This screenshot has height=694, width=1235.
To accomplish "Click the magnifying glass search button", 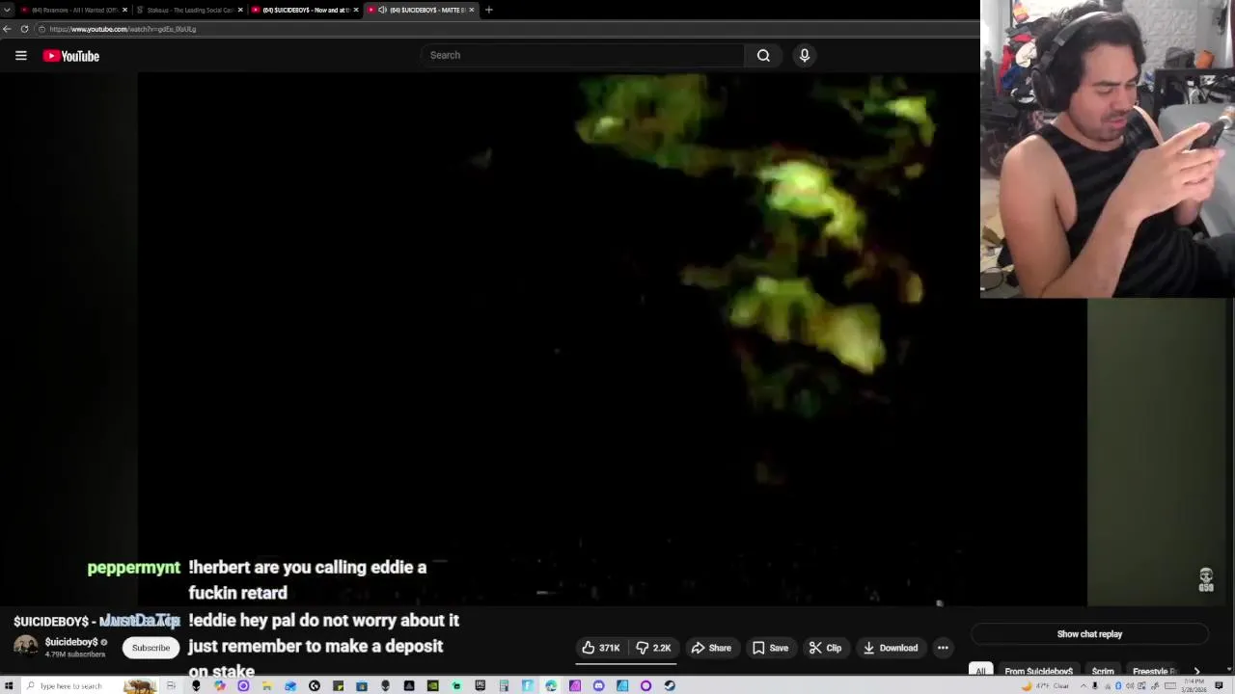I will (x=763, y=55).
